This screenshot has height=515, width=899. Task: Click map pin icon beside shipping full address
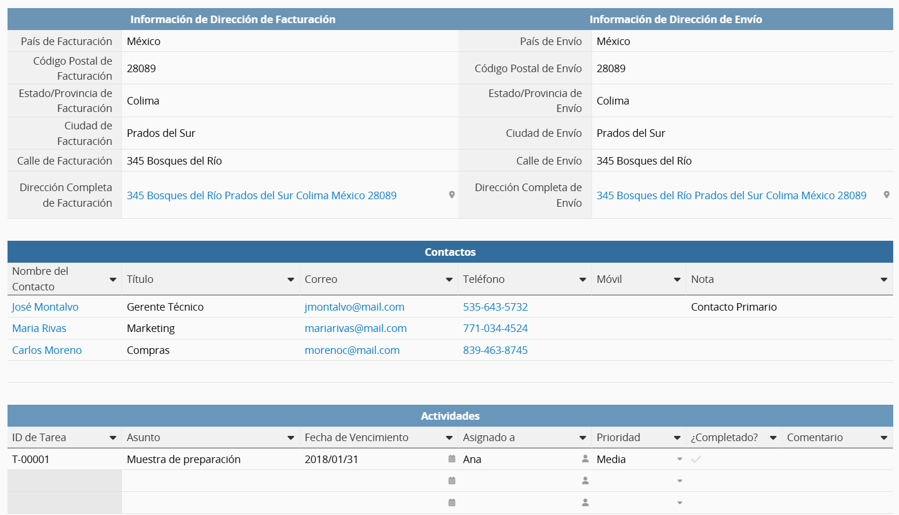coord(886,195)
